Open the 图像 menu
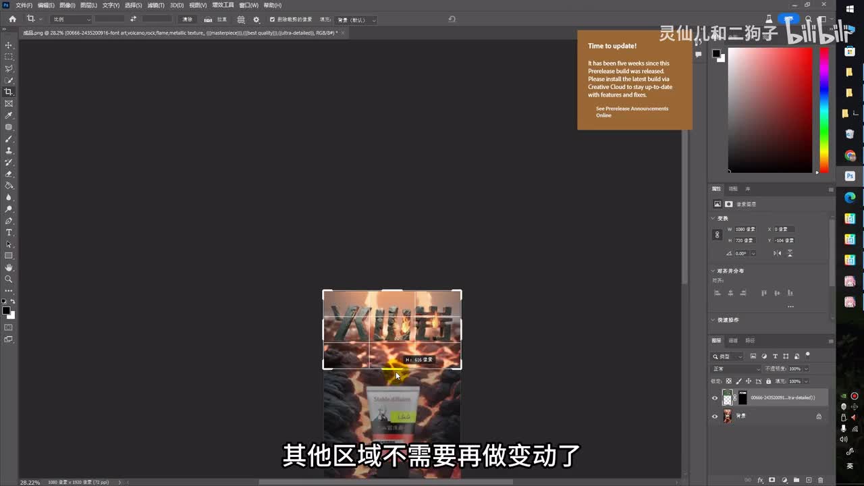The image size is (864, 486). (x=67, y=5)
